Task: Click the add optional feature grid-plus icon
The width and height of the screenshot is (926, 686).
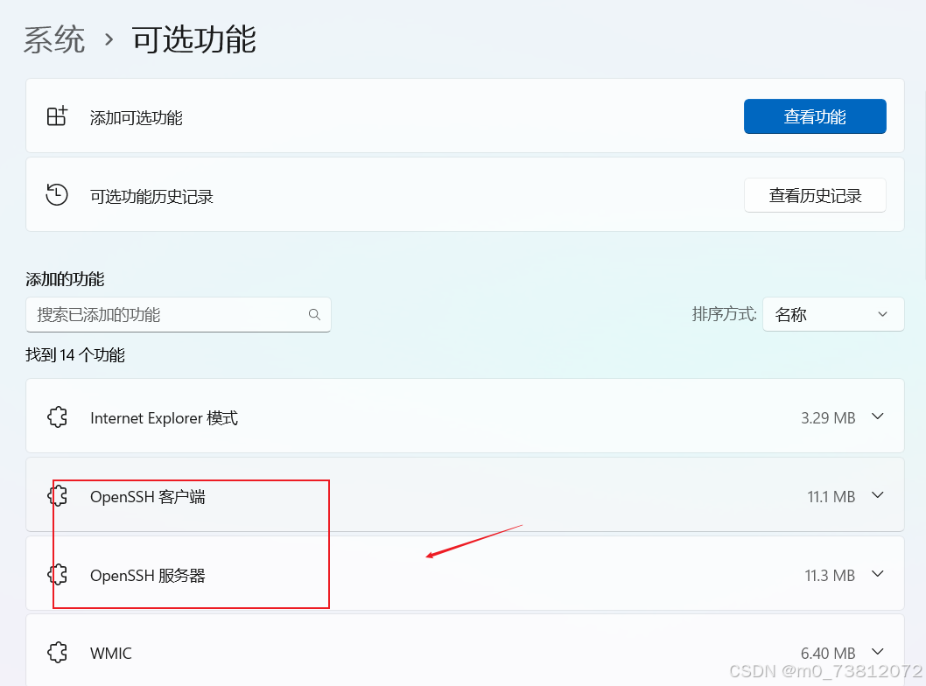Action: click(x=57, y=116)
